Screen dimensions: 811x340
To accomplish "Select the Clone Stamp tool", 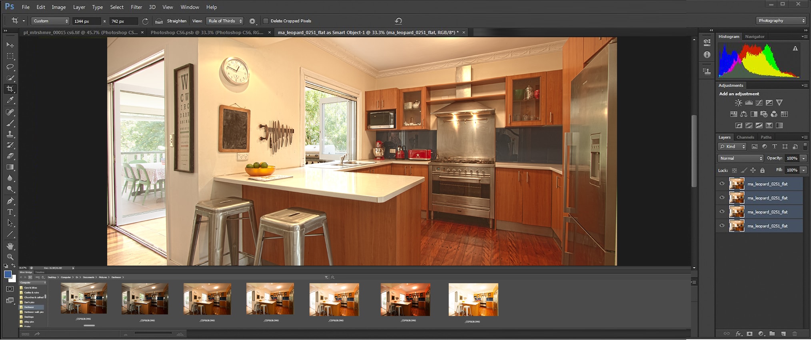I will click(10, 134).
